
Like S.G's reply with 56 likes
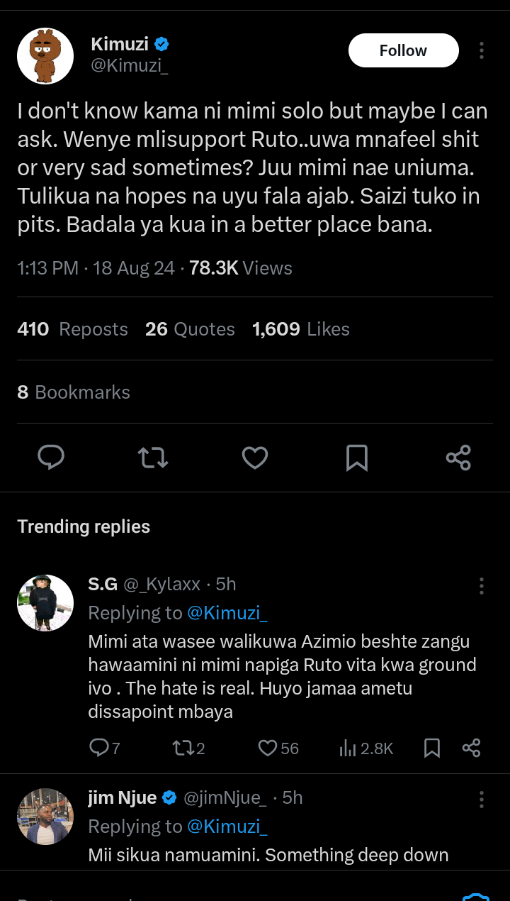click(278, 748)
